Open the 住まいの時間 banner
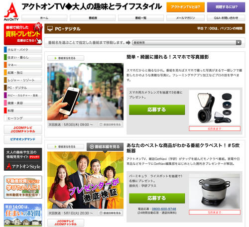249x227 pixels. [x=23, y=215]
